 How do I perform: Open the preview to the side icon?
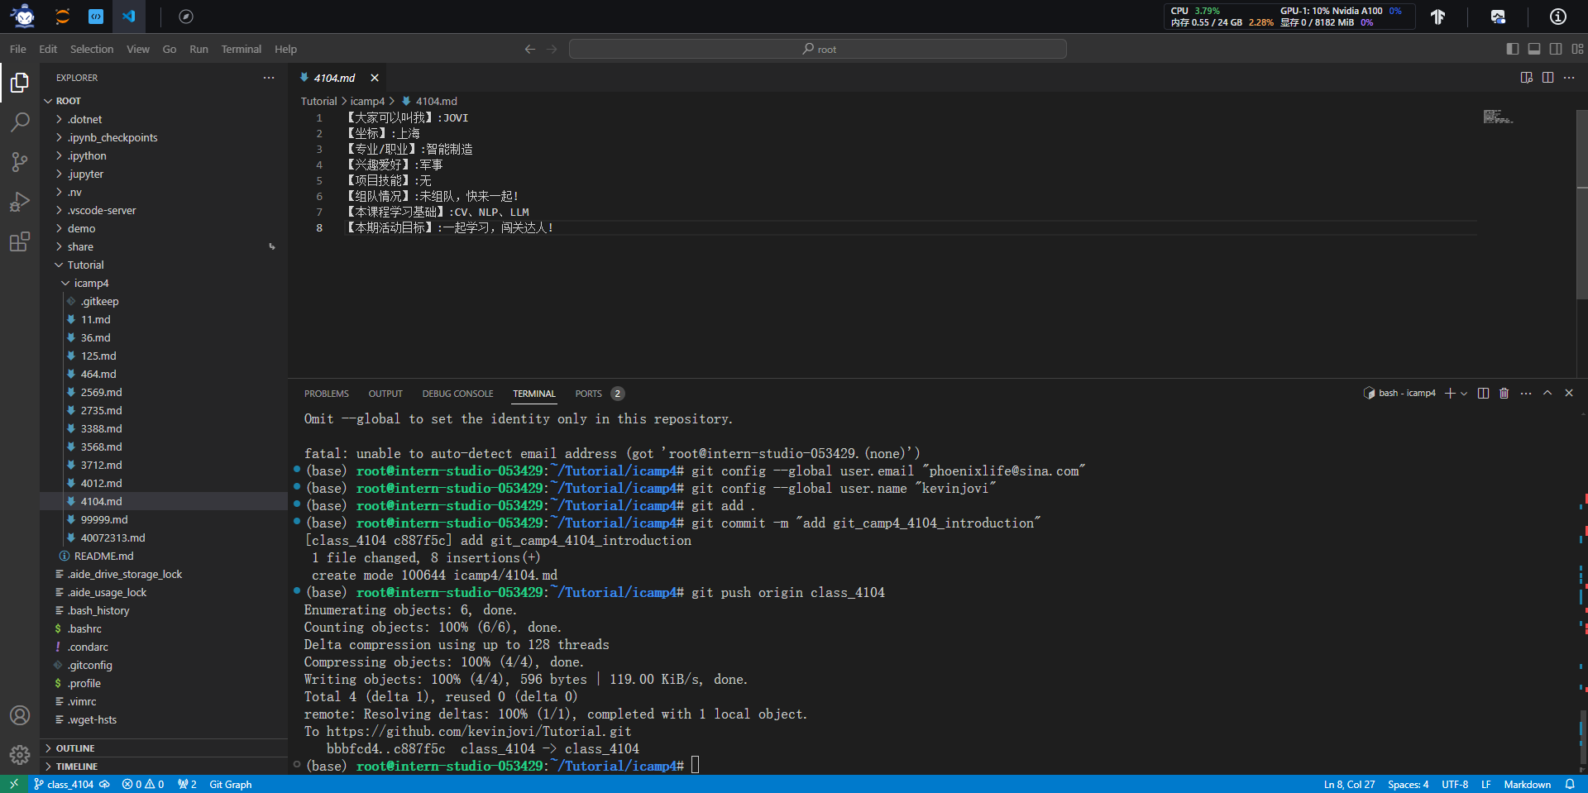[1527, 78]
